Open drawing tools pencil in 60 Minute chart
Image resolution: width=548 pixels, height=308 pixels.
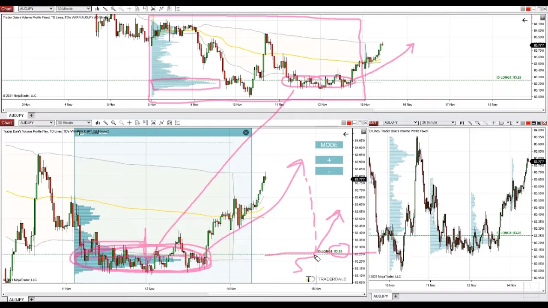pyautogui.click(x=105, y=9)
